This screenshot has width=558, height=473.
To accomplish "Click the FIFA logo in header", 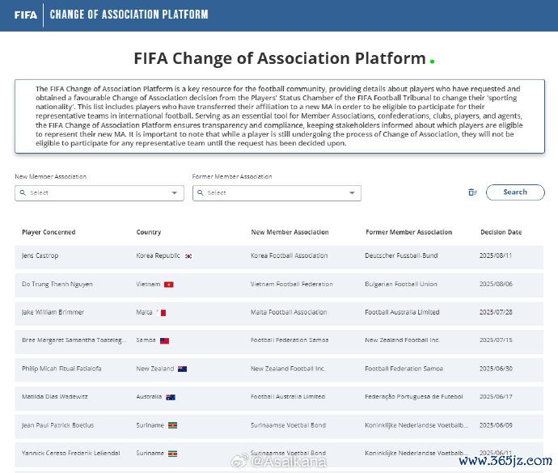I will pyautogui.click(x=25, y=15).
